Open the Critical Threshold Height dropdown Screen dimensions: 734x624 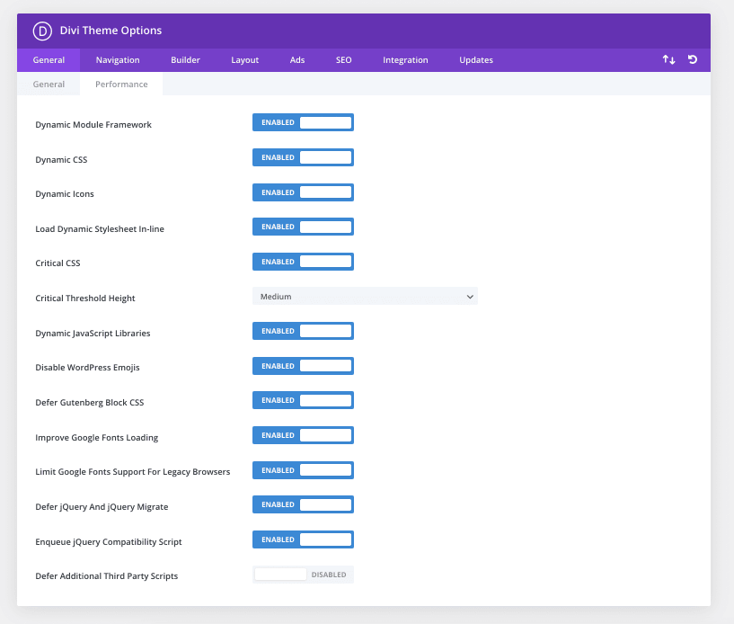tap(365, 297)
